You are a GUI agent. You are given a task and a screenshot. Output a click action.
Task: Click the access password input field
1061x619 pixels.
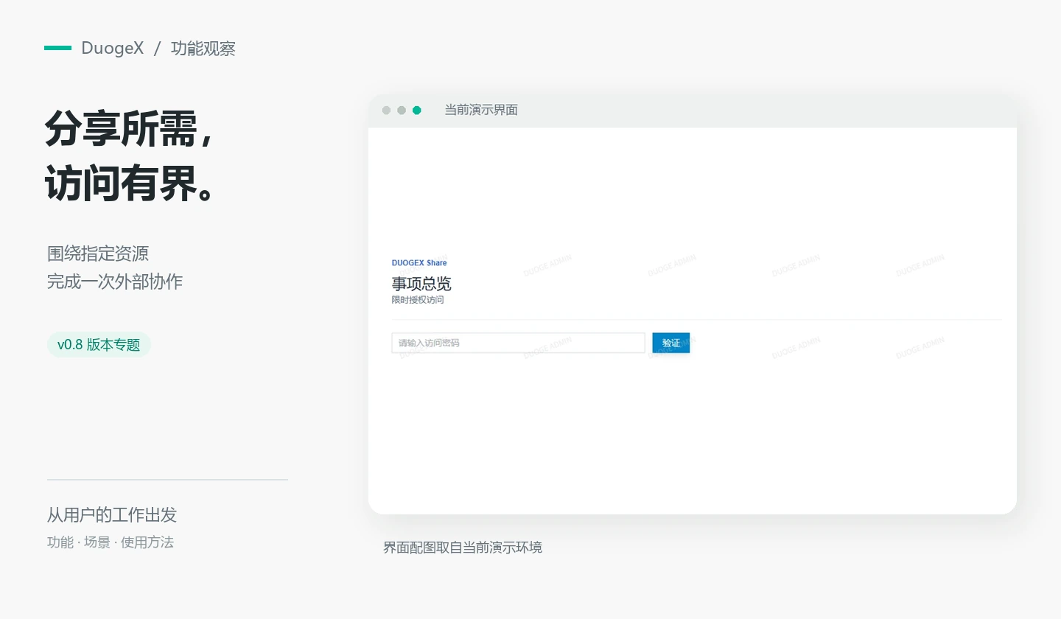click(518, 343)
